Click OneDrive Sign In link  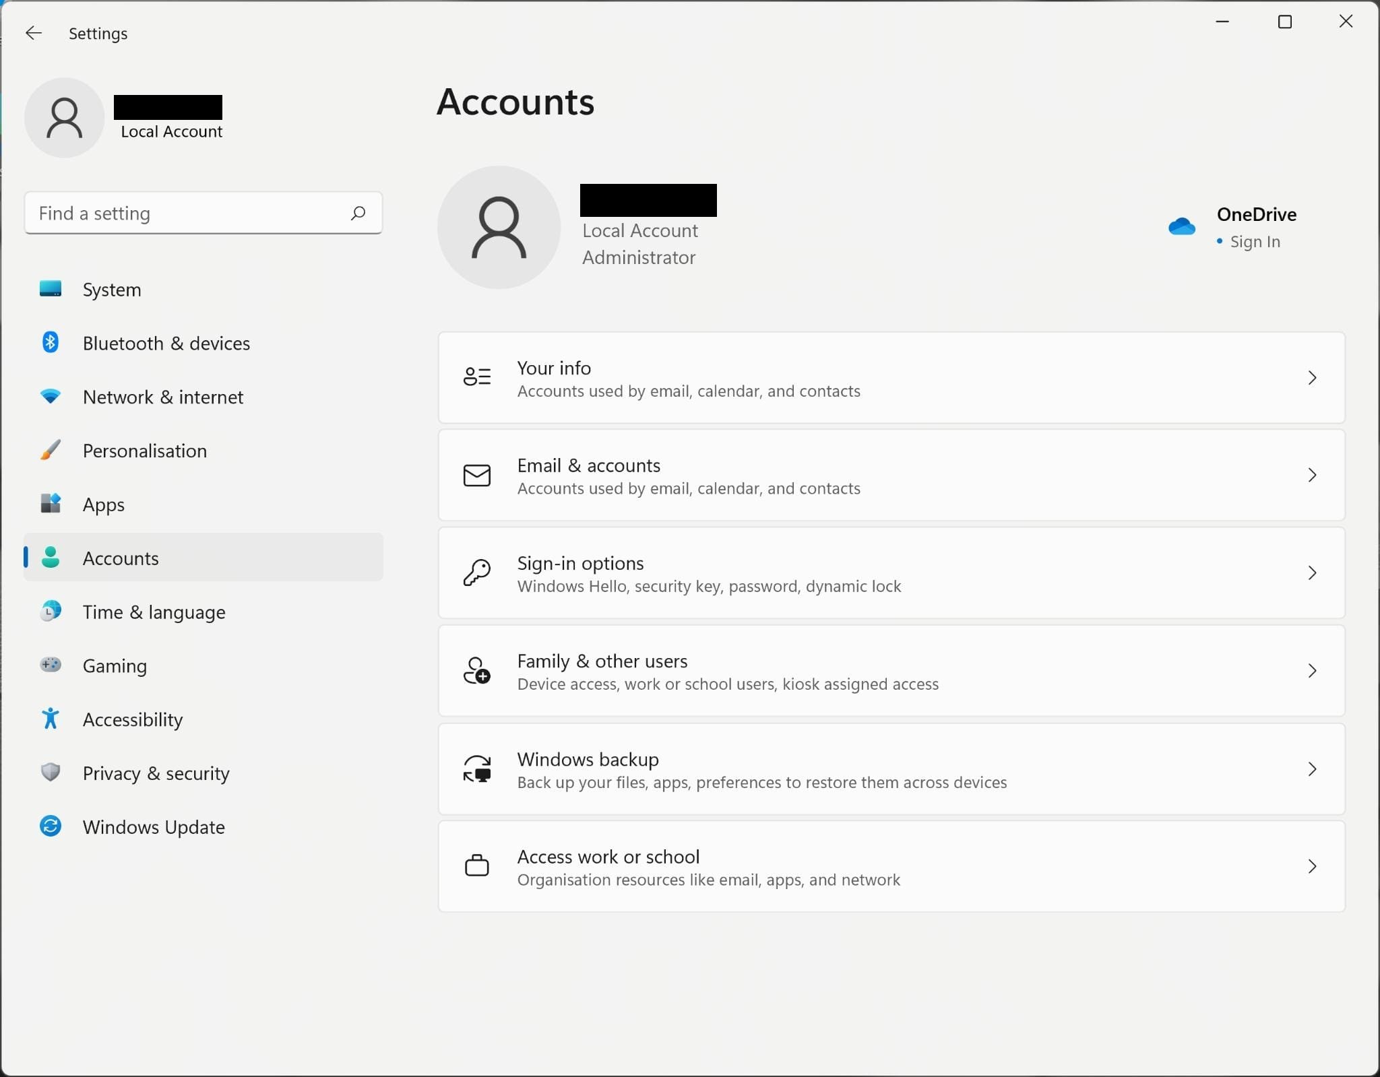(1254, 242)
